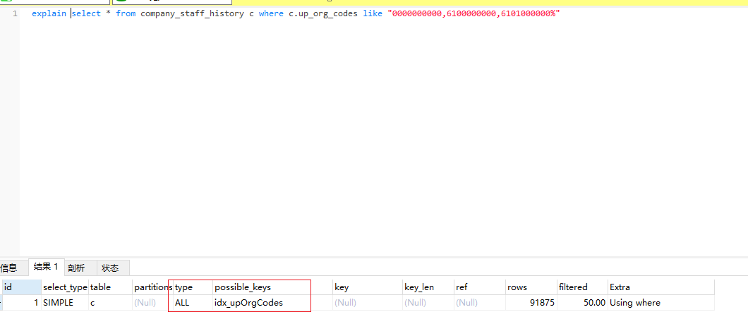Select the ref column header

(x=480, y=287)
